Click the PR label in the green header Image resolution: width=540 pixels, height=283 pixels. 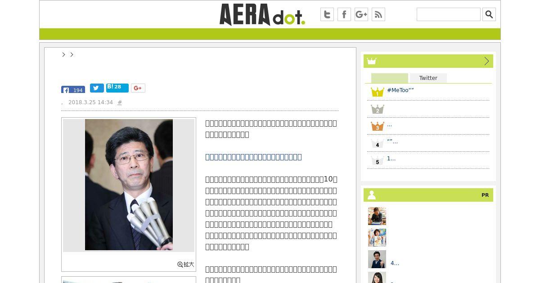tap(485, 195)
